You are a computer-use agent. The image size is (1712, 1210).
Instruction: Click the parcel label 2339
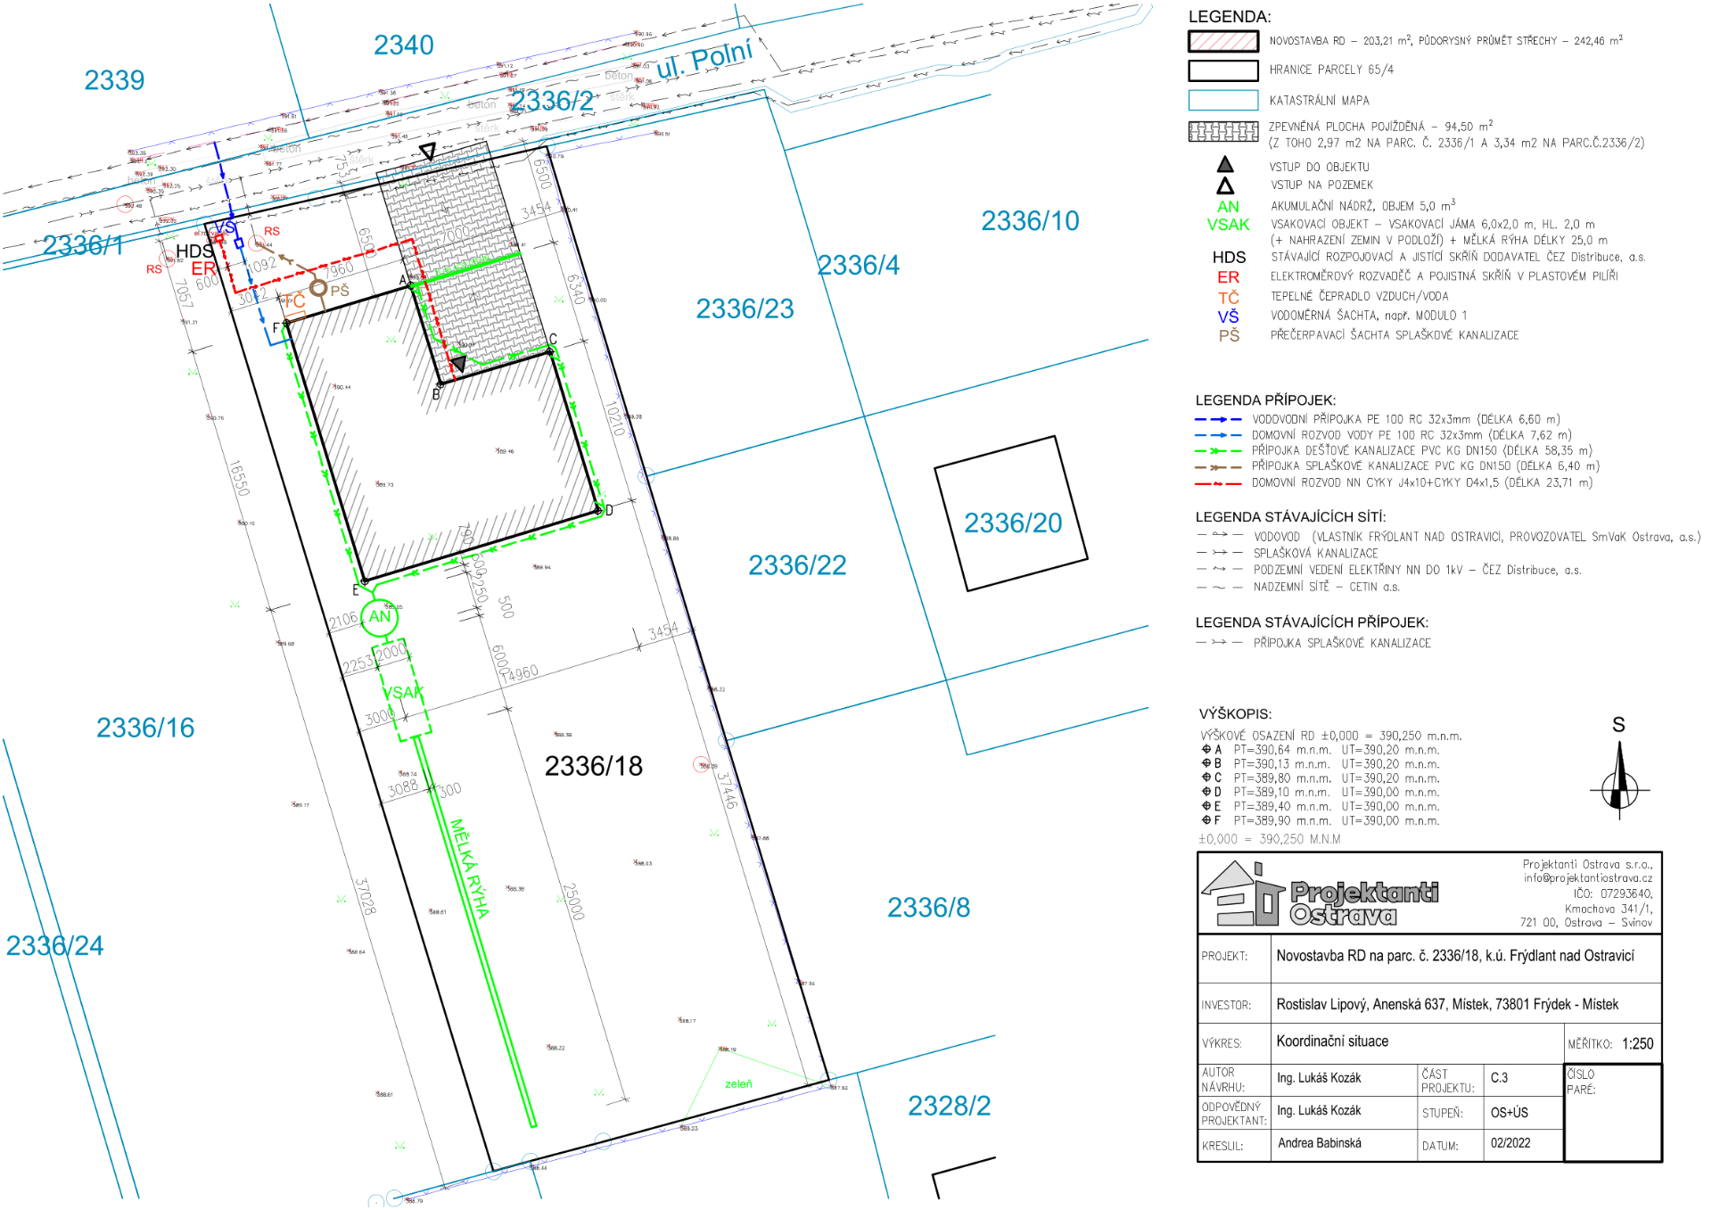tap(114, 80)
